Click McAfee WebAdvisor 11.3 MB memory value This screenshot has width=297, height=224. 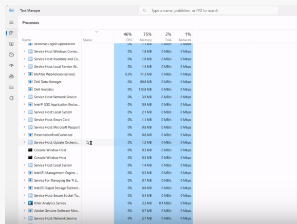[146, 74]
